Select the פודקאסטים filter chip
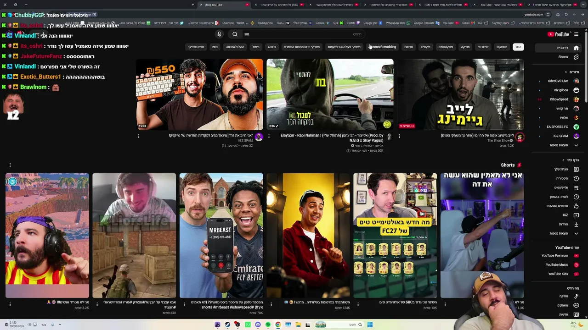 (446, 47)
